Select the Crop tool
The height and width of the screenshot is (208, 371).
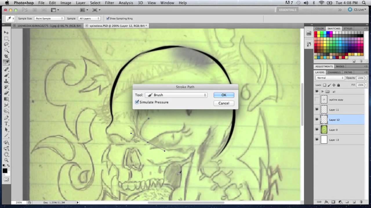point(6,56)
